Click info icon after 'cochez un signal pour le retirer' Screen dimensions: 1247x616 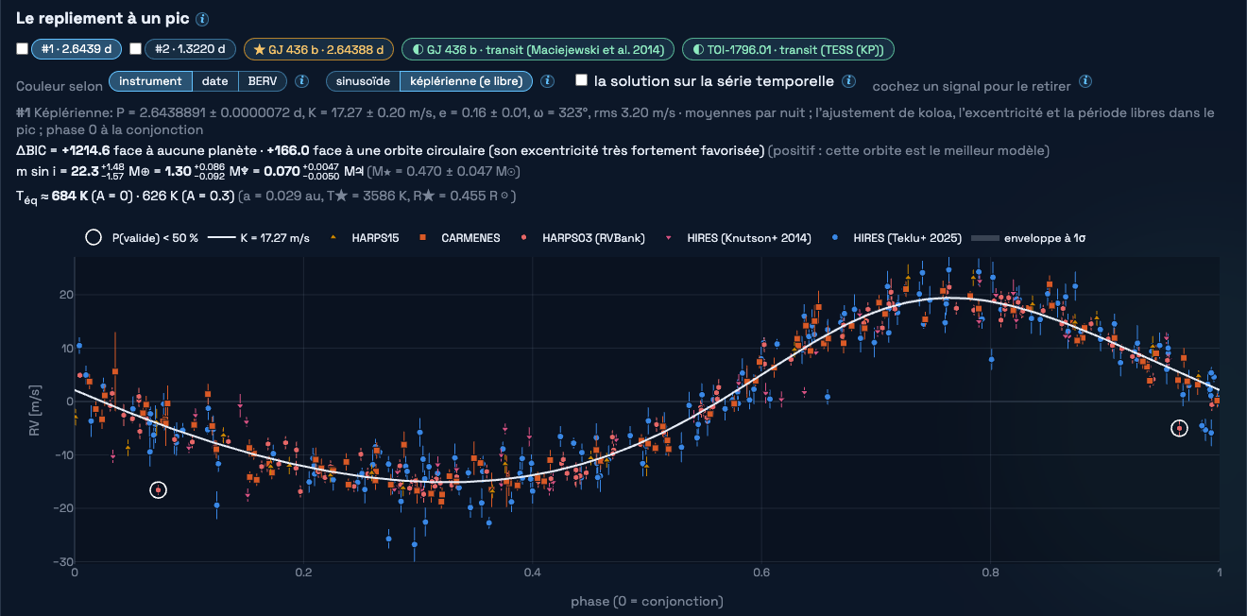pyautogui.click(x=1086, y=81)
